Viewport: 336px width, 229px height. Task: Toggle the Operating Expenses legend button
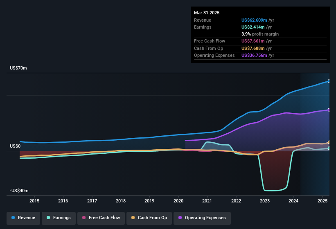(x=202, y=218)
